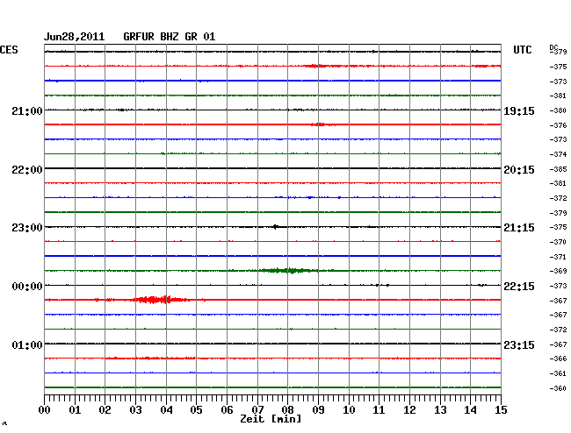The image size is (571, 433).
Task: Click minute 04 on the time axis
Action: tap(166, 409)
